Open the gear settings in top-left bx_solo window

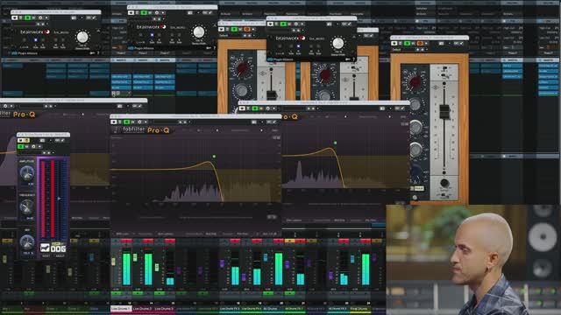pos(40,17)
